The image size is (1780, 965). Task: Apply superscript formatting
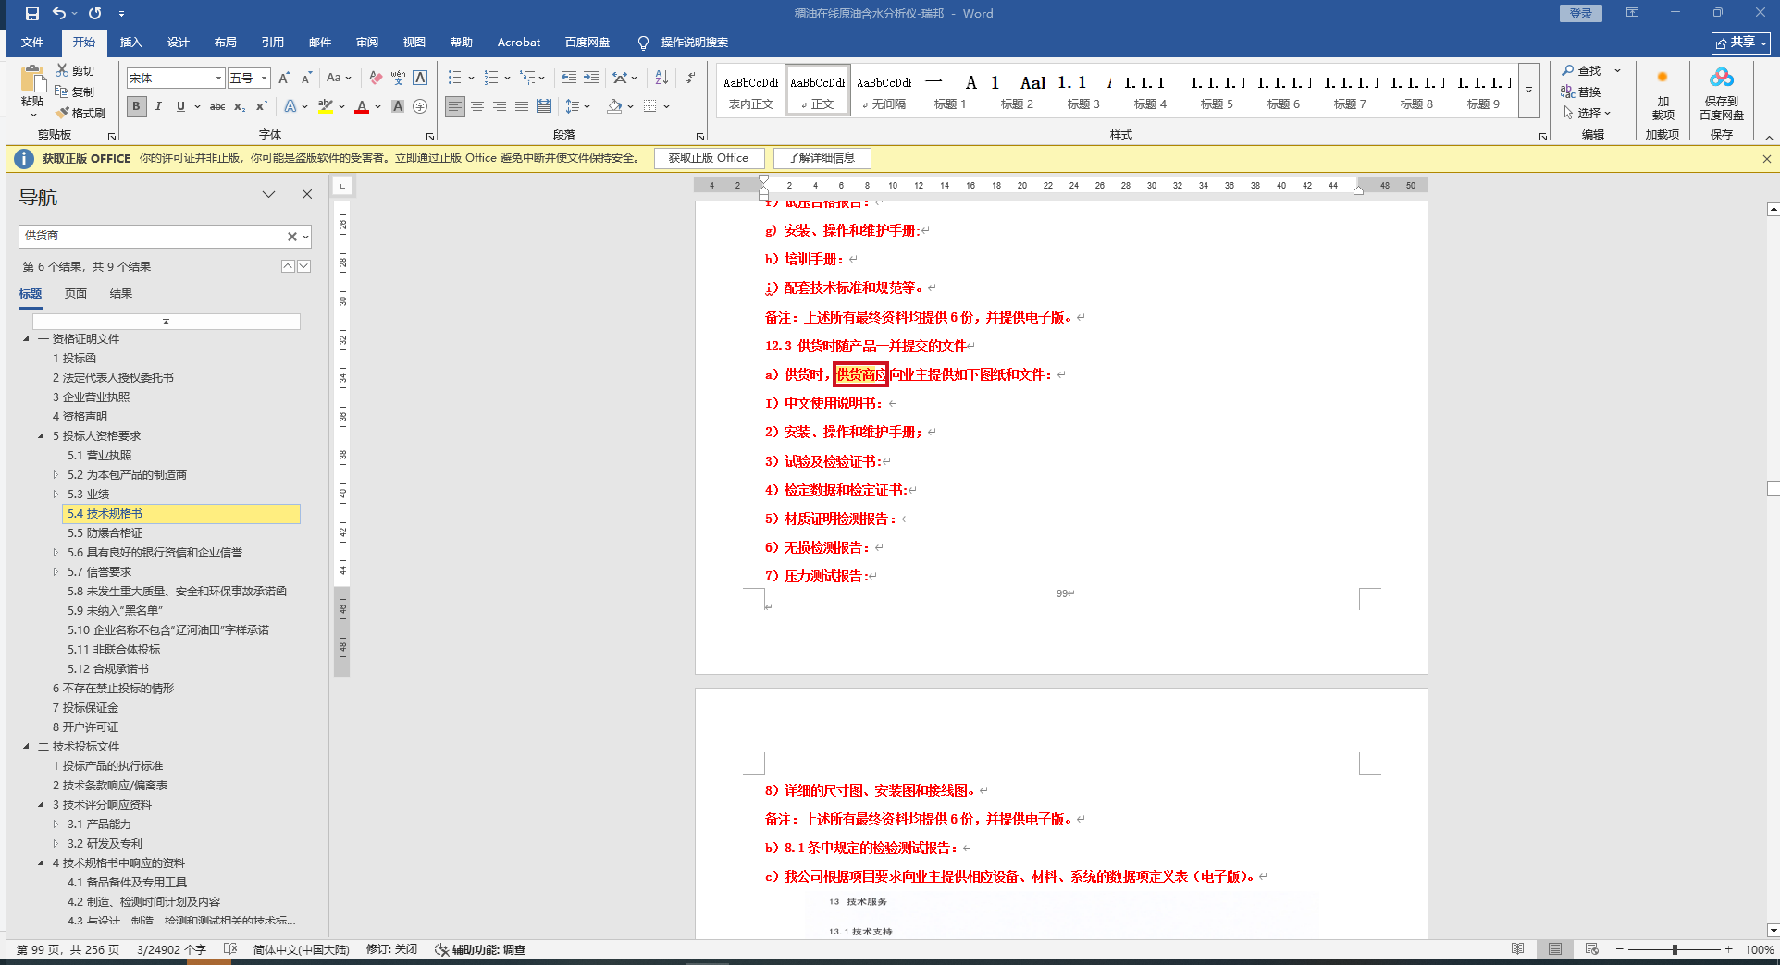(x=262, y=106)
